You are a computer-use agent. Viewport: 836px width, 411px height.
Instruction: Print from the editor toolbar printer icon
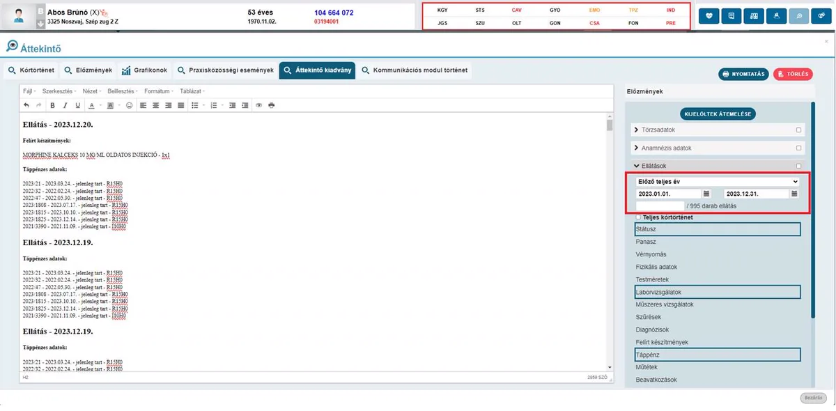tap(271, 105)
